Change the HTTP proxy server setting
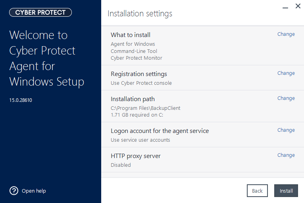 pos(286,155)
